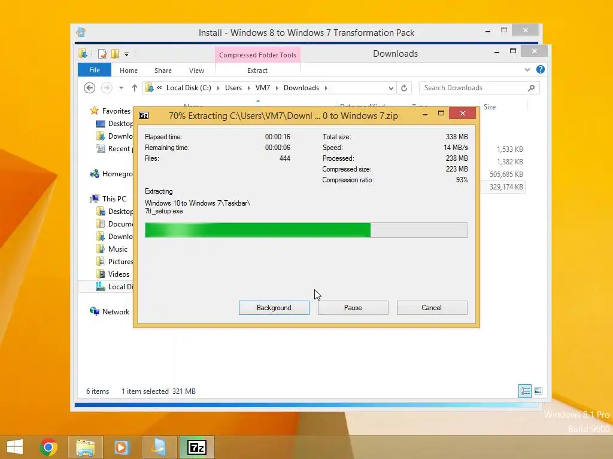Cancel the 7-Zip extraction
This screenshot has height=459, width=613.
(x=432, y=308)
